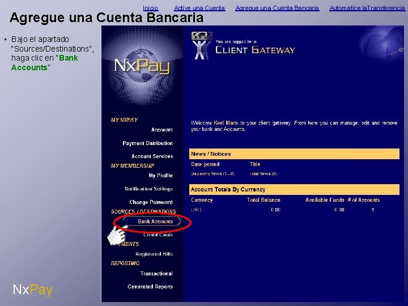Image resolution: width=408 pixels, height=306 pixels.
Task: Click the MY NXPAY section heading
Action: [124, 120]
